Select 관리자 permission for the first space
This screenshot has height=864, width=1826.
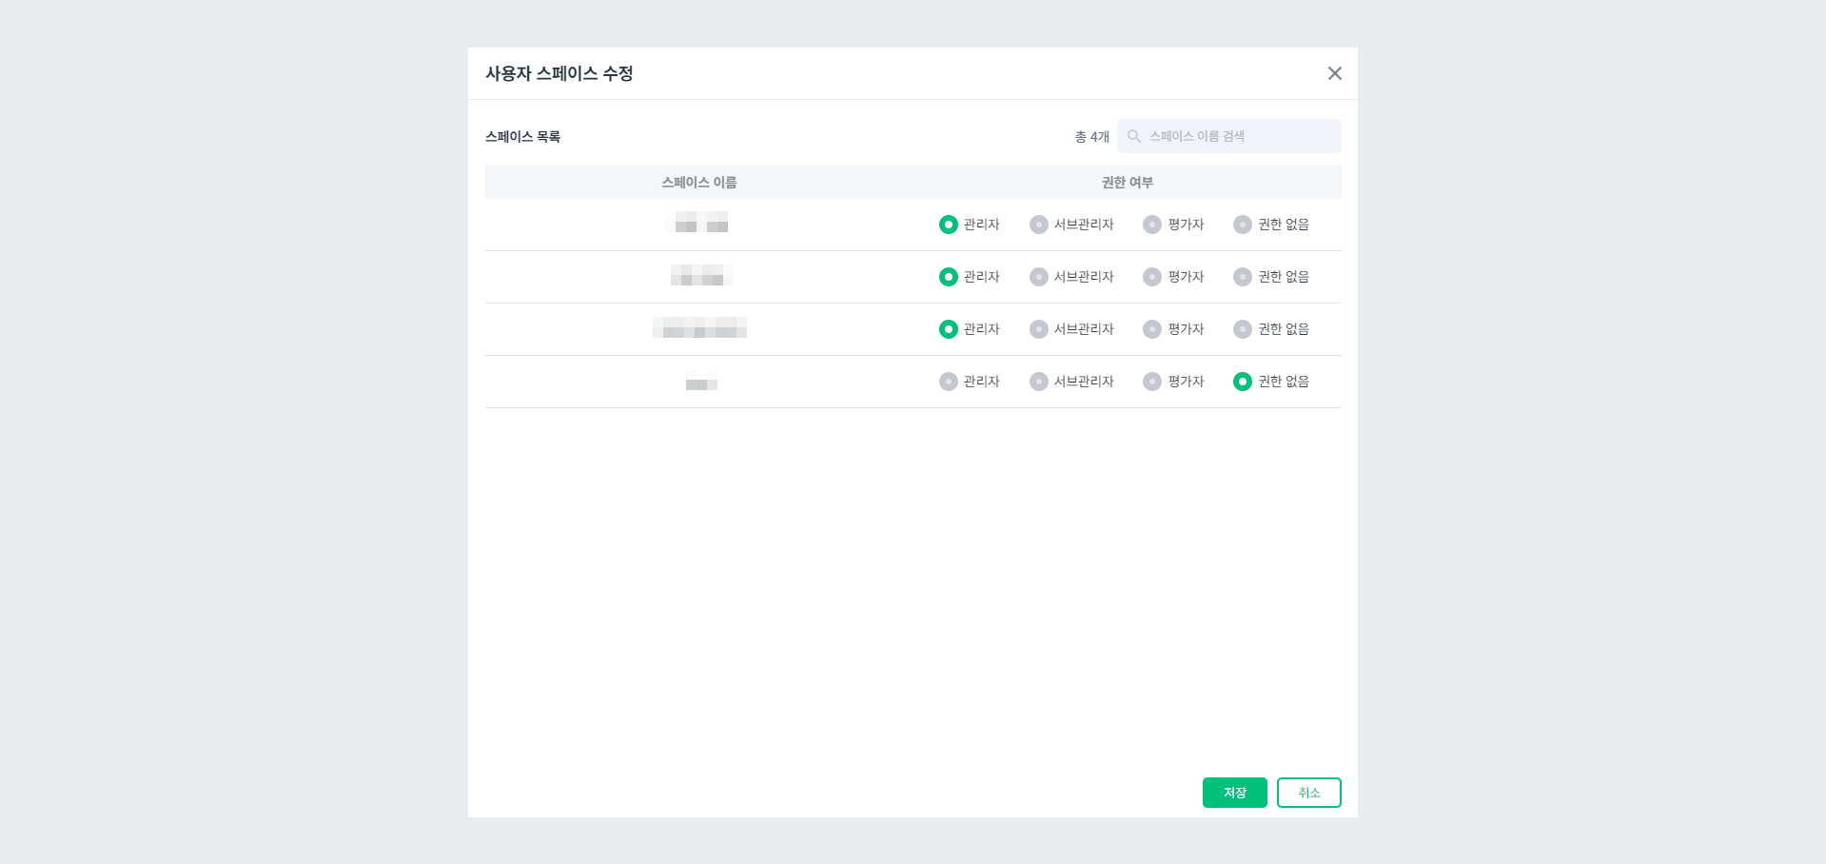coord(948,225)
